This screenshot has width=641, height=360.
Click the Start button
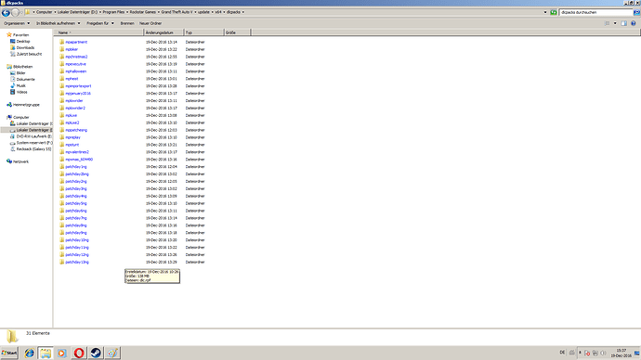click(x=9, y=353)
